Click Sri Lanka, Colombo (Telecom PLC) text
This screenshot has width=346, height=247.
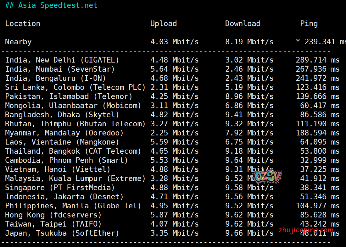tap(75, 87)
